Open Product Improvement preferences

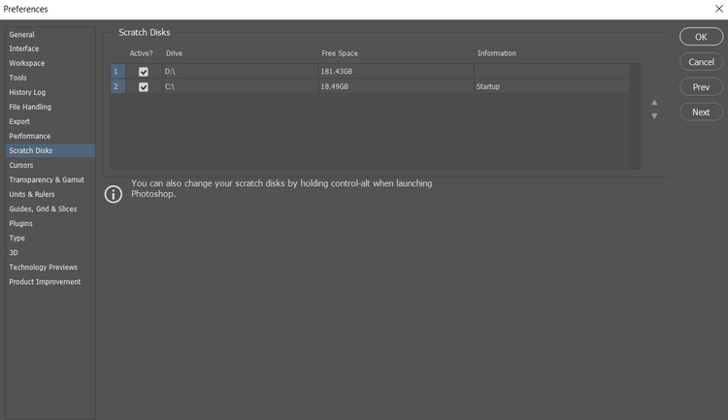pyautogui.click(x=45, y=281)
